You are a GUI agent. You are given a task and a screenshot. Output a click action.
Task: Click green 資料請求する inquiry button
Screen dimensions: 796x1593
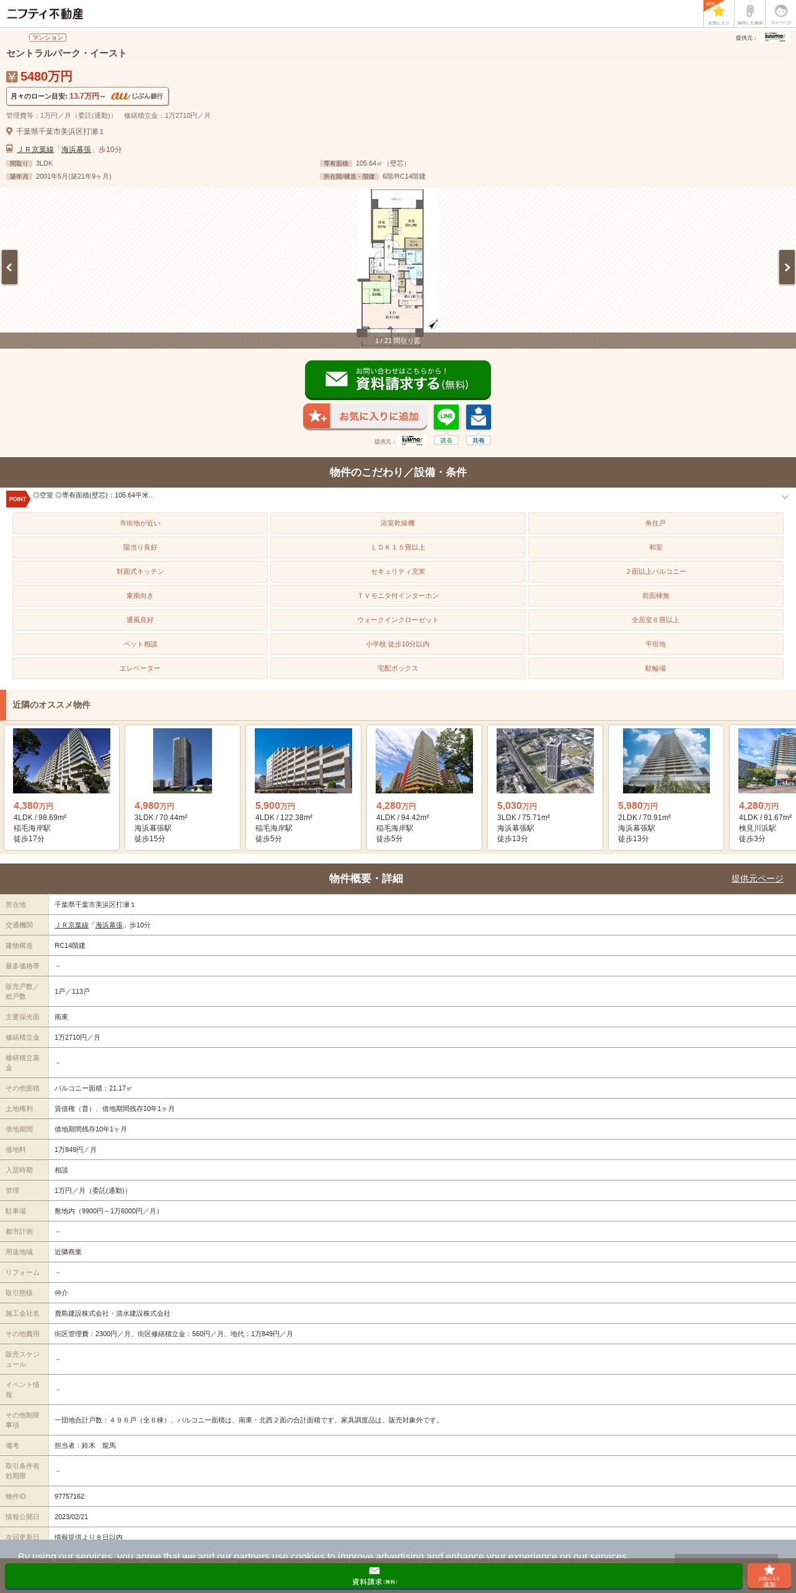[x=398, y=380]
